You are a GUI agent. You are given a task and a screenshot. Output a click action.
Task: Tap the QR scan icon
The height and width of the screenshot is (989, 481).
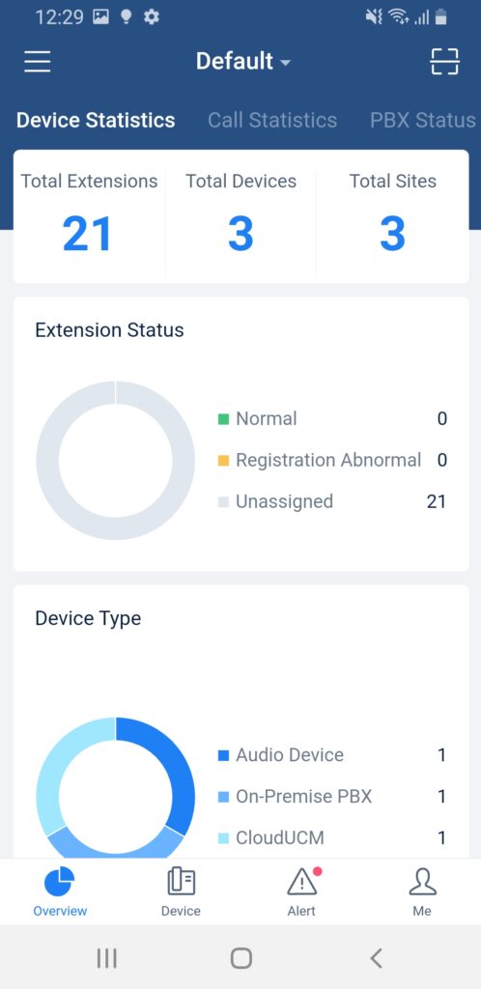point(444,61)
